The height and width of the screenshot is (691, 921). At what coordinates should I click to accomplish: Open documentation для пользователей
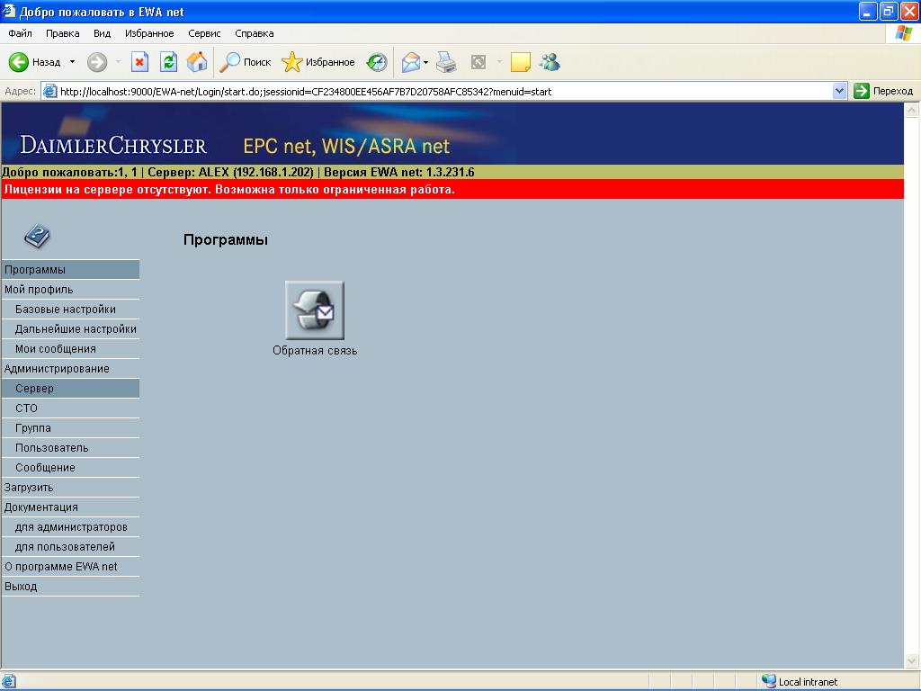(70, 546)
